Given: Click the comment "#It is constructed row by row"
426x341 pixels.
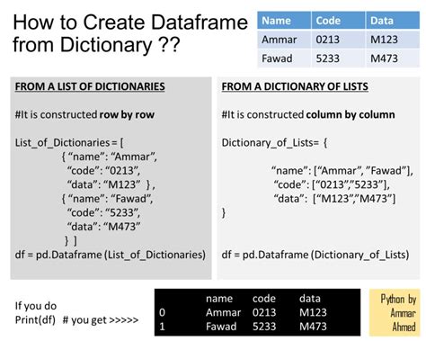Looking at the screenshot, I should point(84,114).
